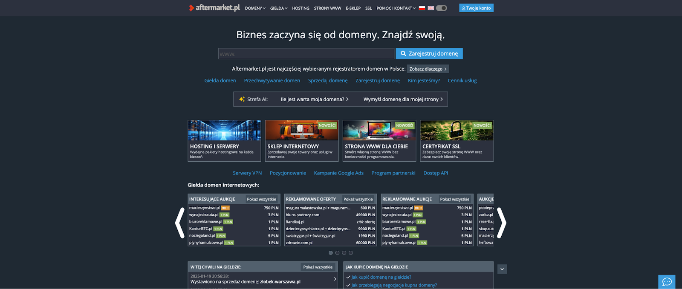Open Wymyśl domenę dla mojej strony
682x289 pixels.
(403, 99)
